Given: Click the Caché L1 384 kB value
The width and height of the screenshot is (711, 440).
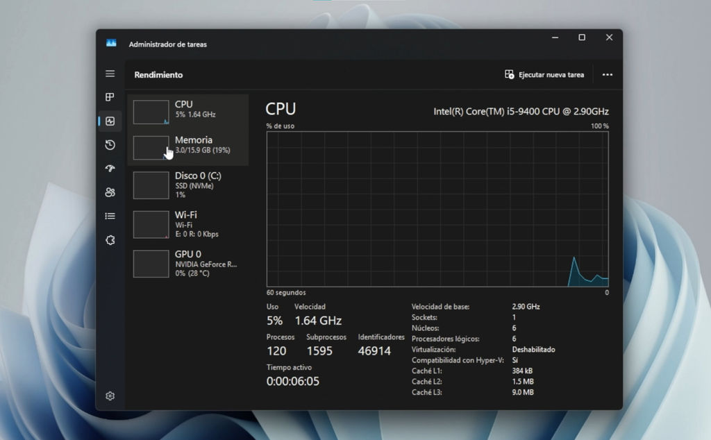Looking at the screenshot, I should (522, 371).
